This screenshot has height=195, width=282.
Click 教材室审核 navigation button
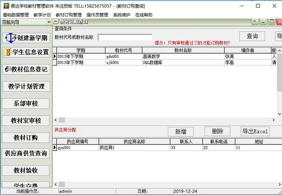click(26, 121)
